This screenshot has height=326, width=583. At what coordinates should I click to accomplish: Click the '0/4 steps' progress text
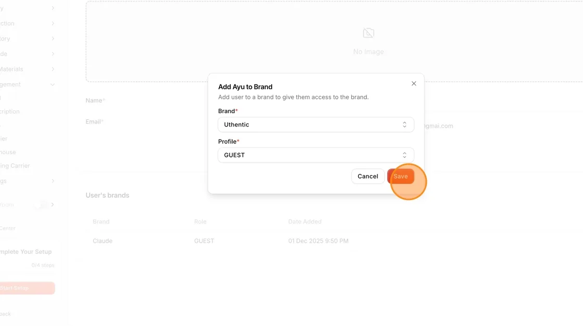[x=43, y=266]
